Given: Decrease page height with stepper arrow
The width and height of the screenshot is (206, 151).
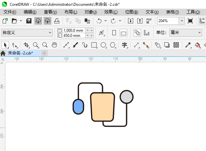Looking at the screenshot, I should coord(88,36).
